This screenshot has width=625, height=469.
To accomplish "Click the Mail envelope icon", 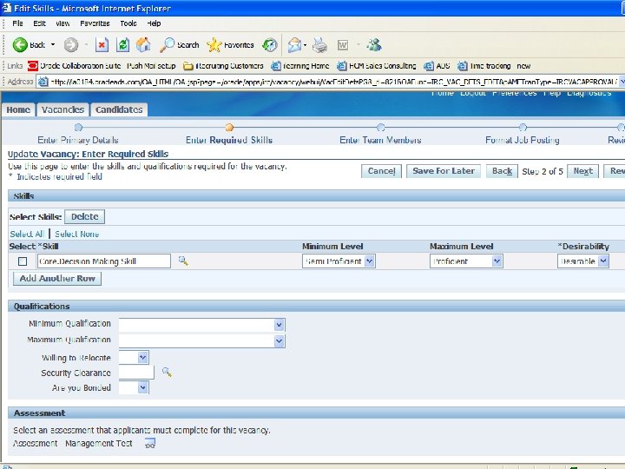I will click(294, 44).
